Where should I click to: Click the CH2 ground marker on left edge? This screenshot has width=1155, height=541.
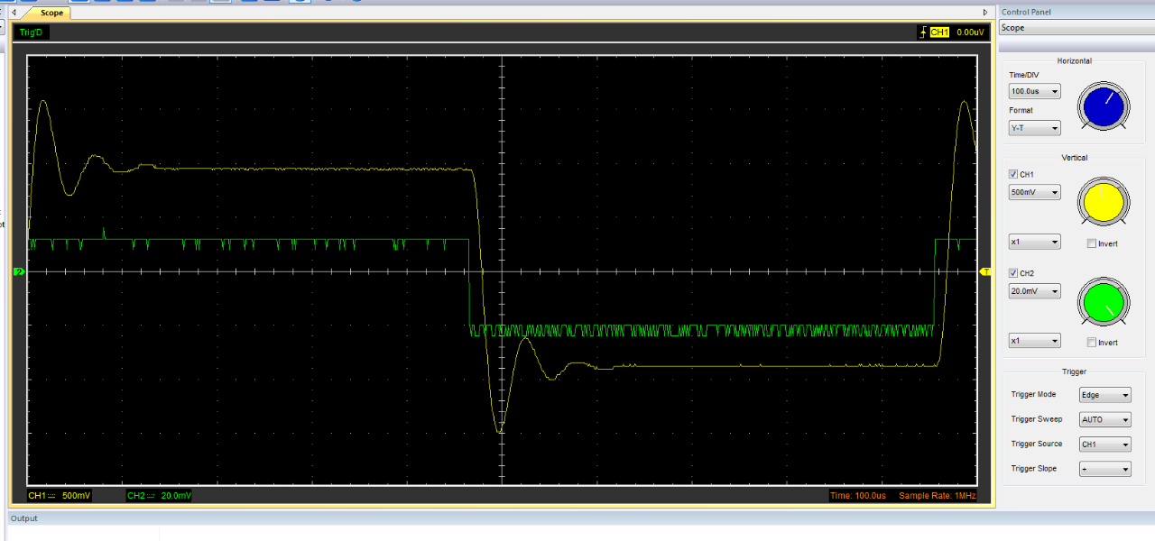[x=18, y=271]
